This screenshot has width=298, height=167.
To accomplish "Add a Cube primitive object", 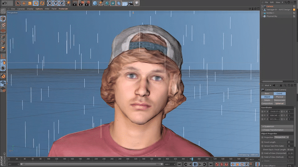I will click(x=95, y=3).
